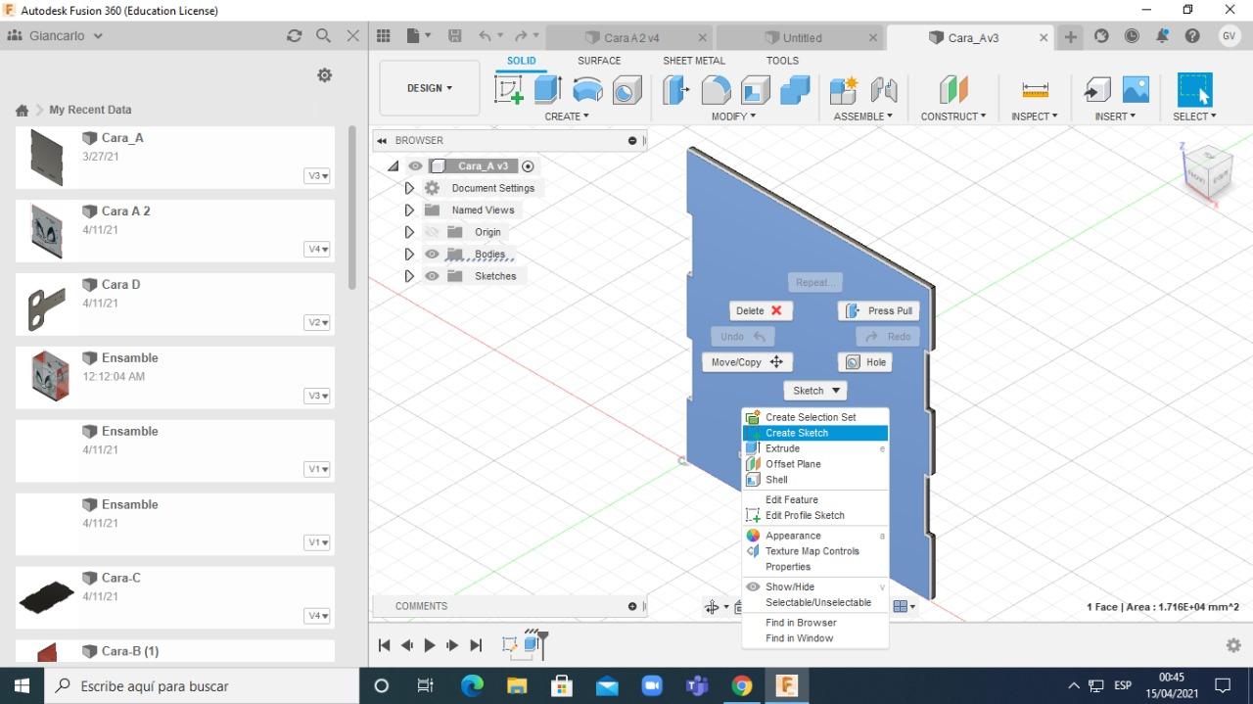The width and height of the screenshot is (1253, 704).
Task: Choose Create Sketch in context menu
Action: click(x=815, y=433)
